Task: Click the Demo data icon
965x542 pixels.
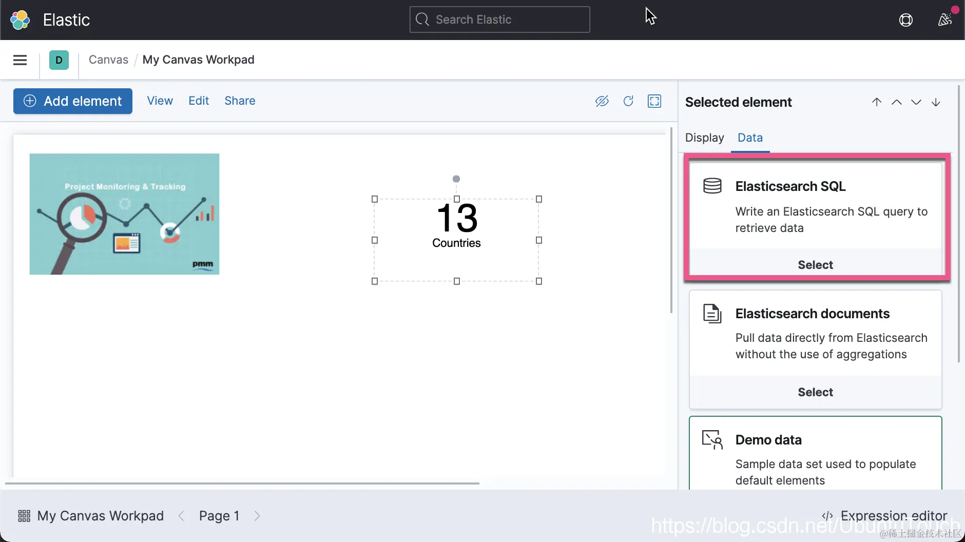Action: point(712,440)
